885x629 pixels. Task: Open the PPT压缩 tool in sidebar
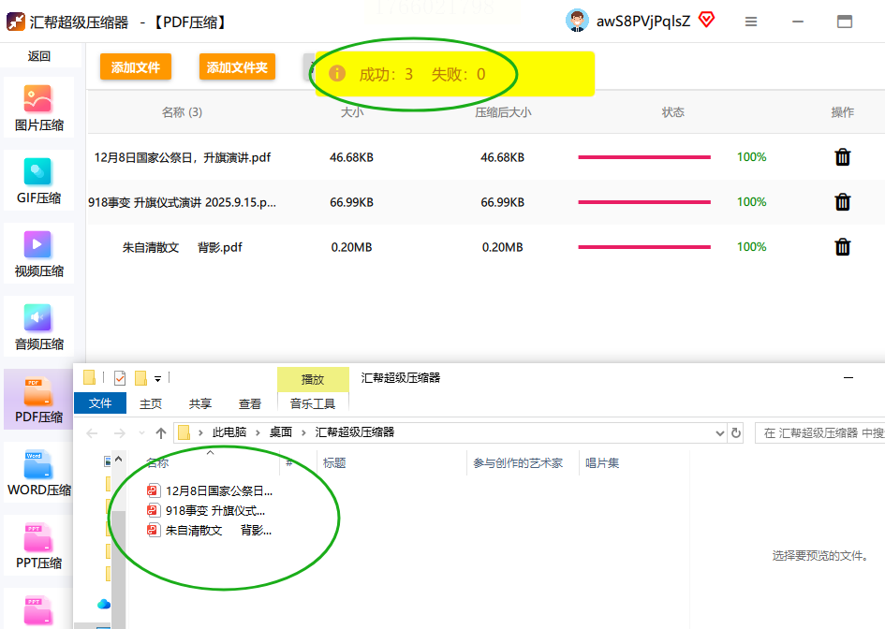tap(38, 546)
